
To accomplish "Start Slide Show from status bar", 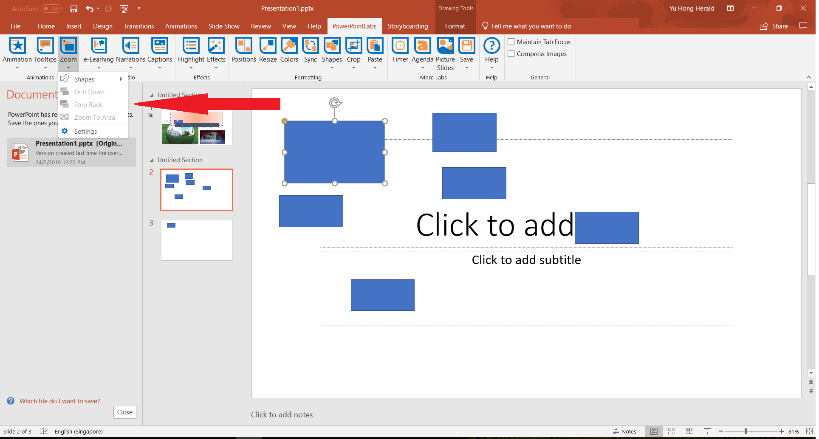I will (707, 431).
